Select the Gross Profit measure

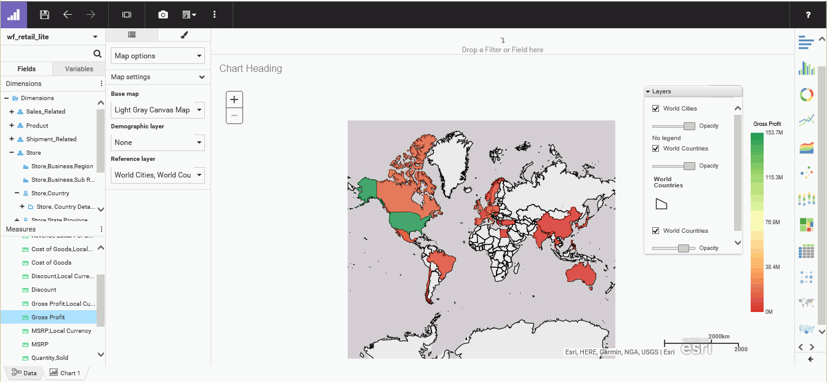(x=48, y=317)
